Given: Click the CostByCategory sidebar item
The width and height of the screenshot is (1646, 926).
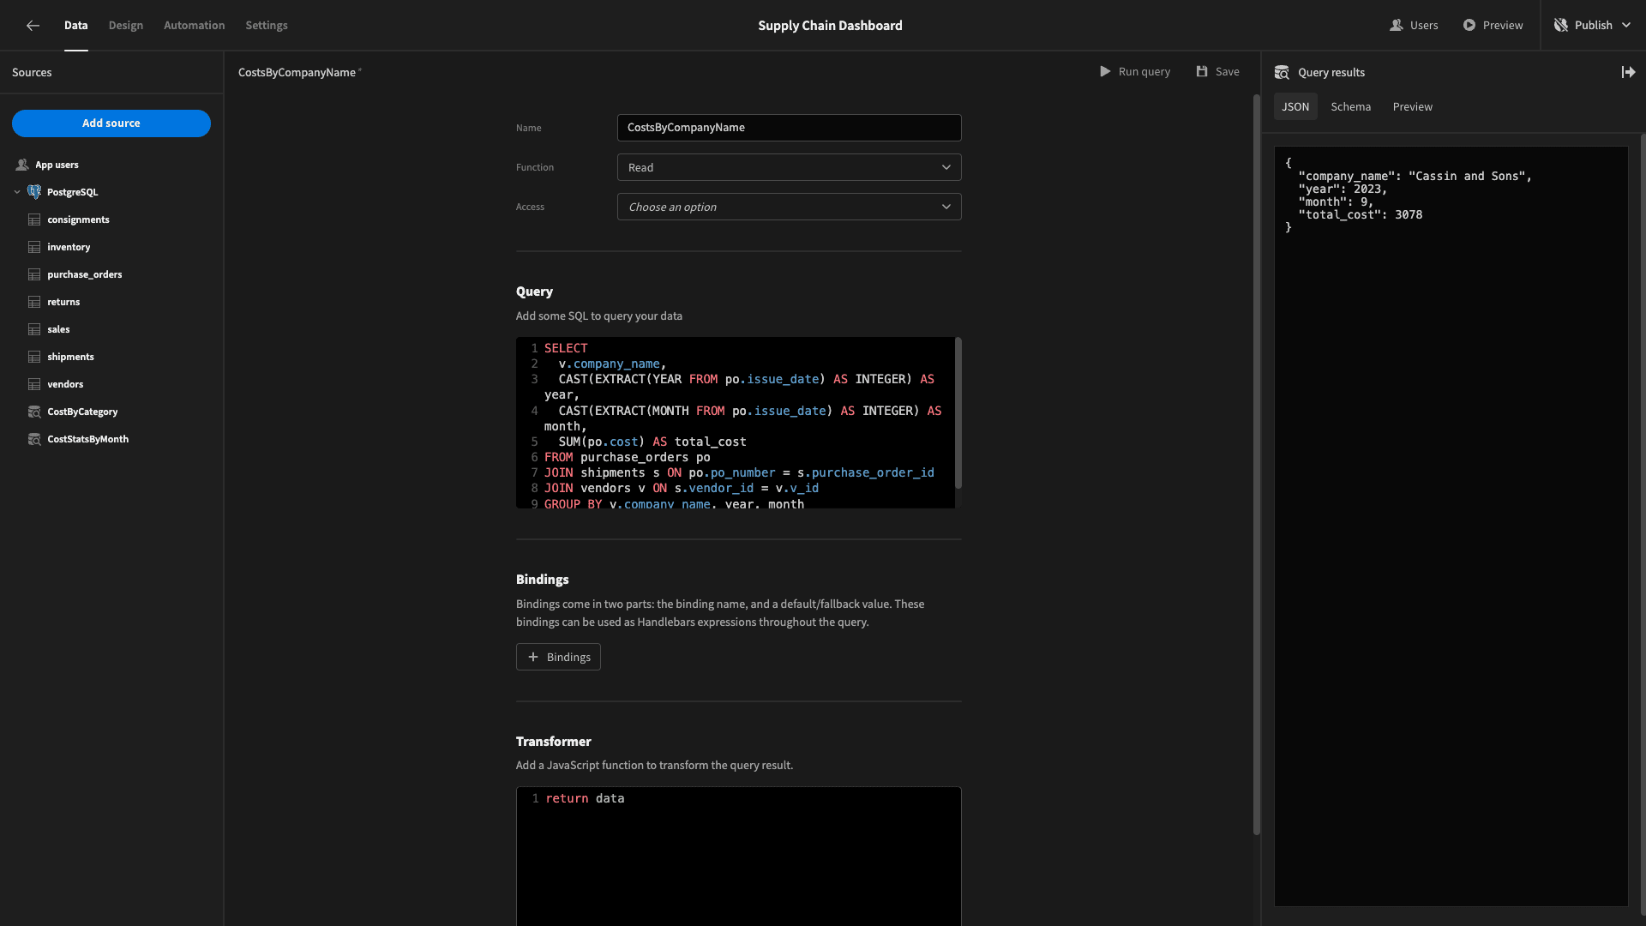Looking at the screenshot, I should point(81,412).
